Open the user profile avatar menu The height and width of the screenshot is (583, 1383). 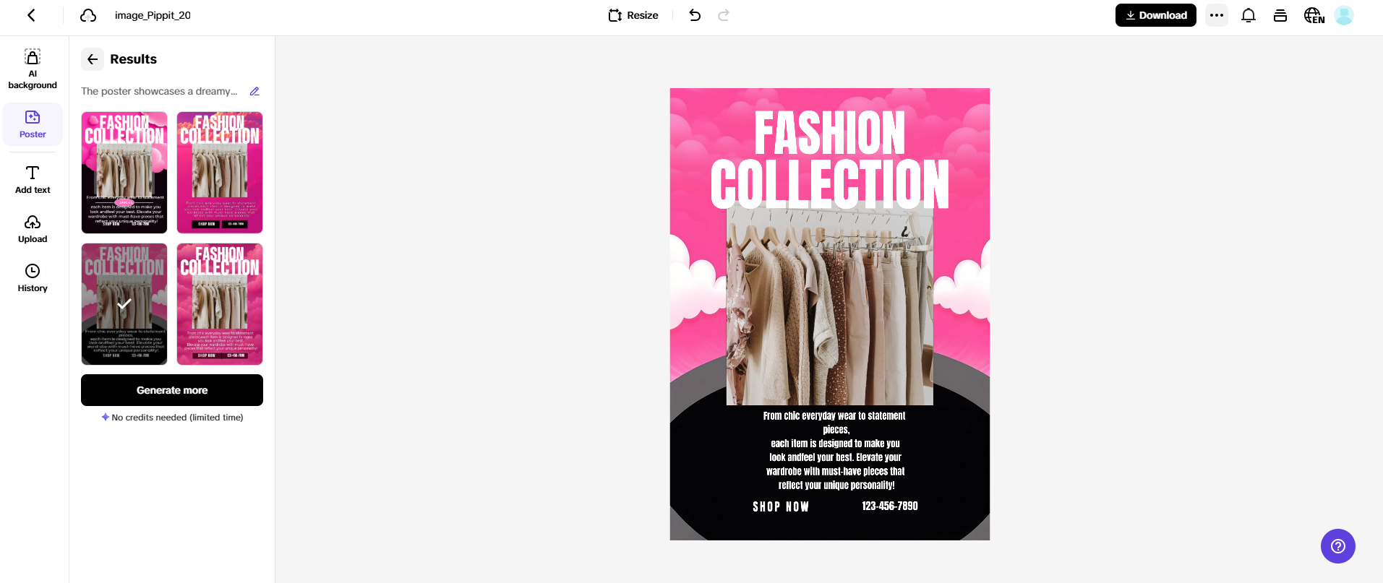tap(1344, 15)
